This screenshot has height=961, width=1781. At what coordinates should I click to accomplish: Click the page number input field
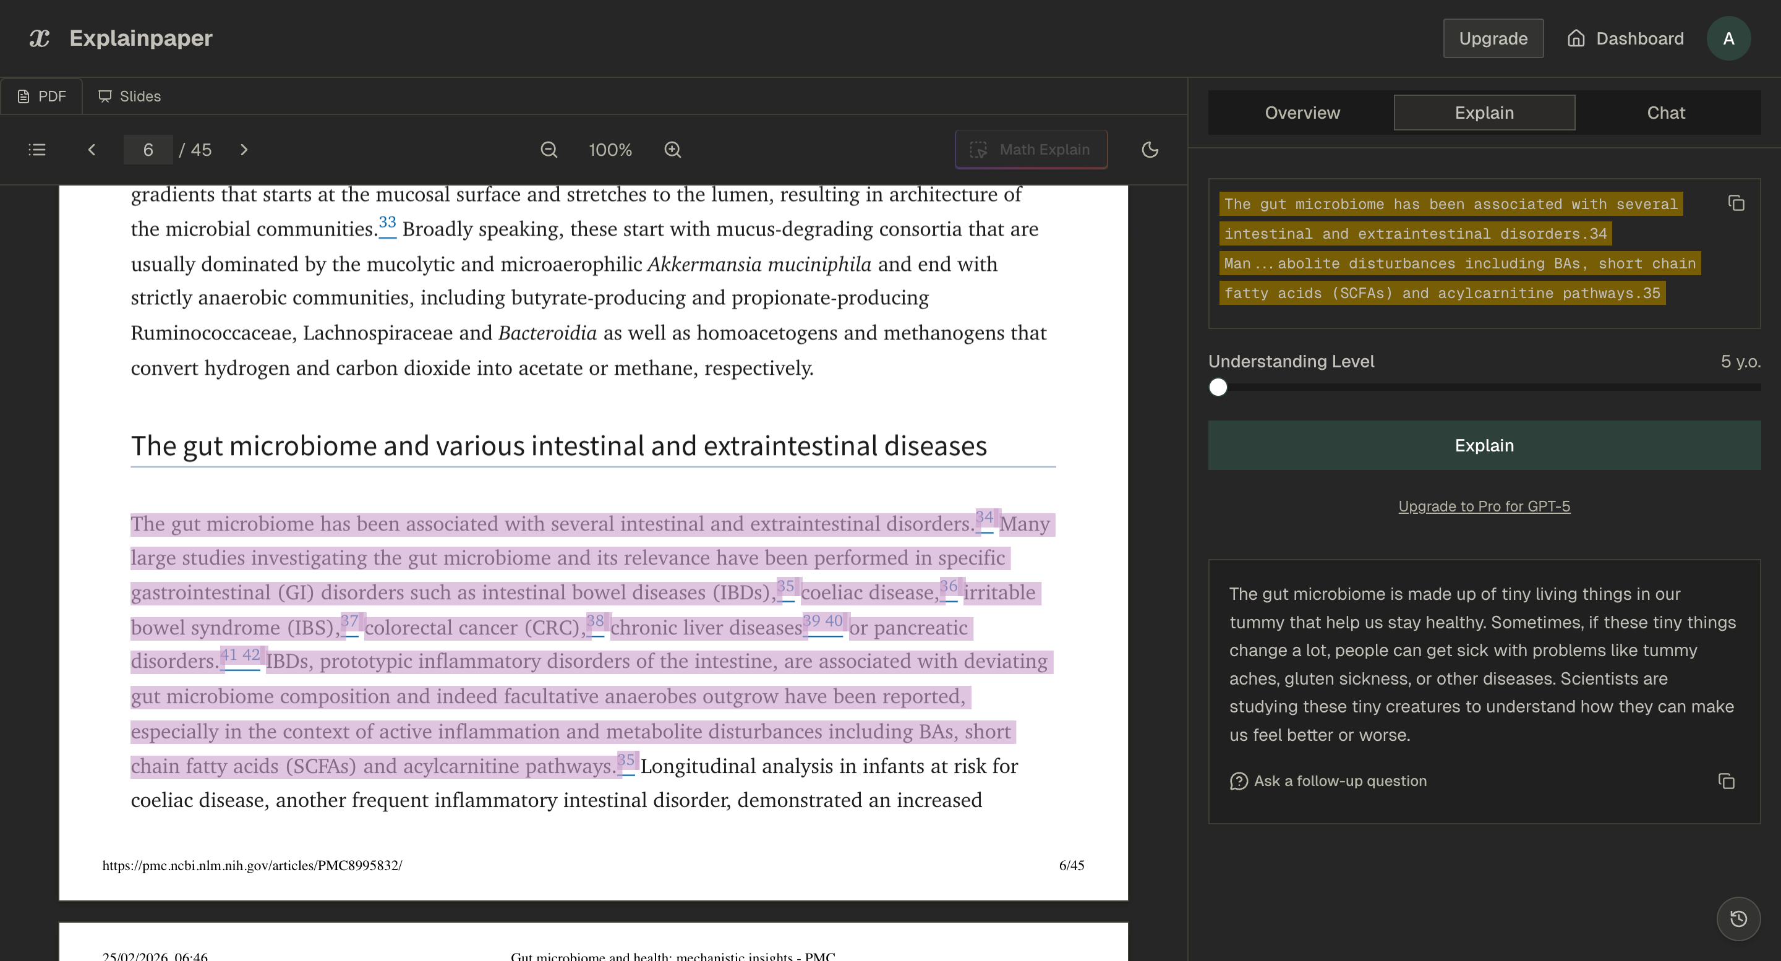pos(147,149)
